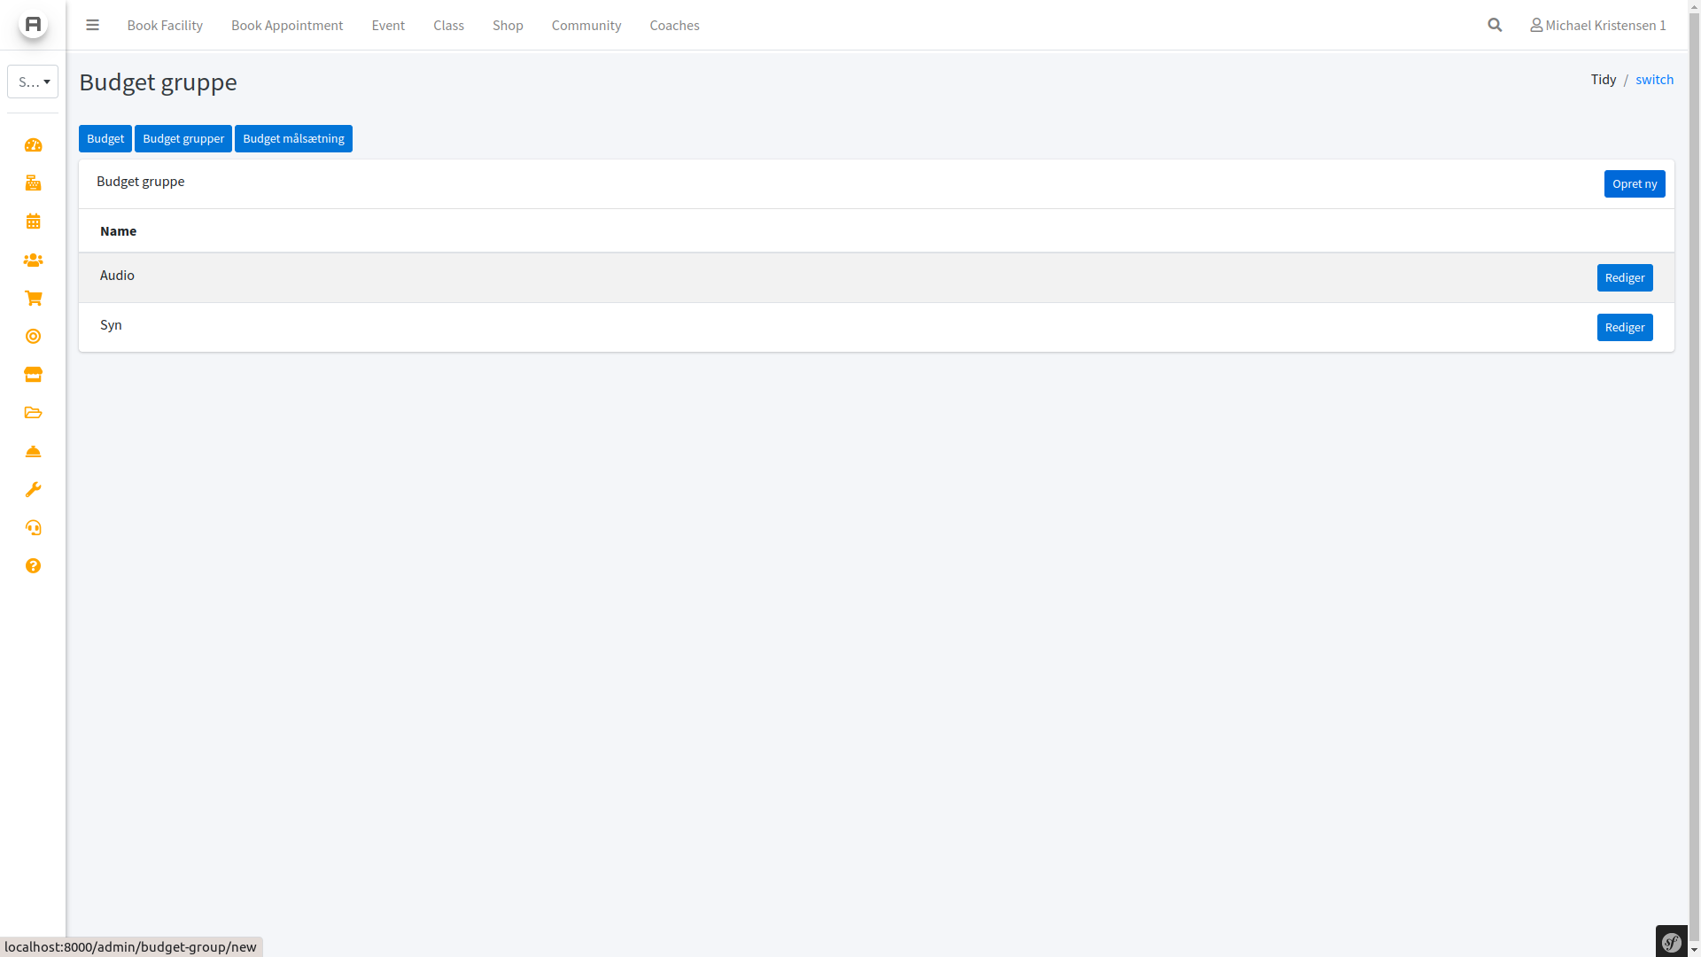
Task: Open the Book Facility menu item
Action: (165, 25)
